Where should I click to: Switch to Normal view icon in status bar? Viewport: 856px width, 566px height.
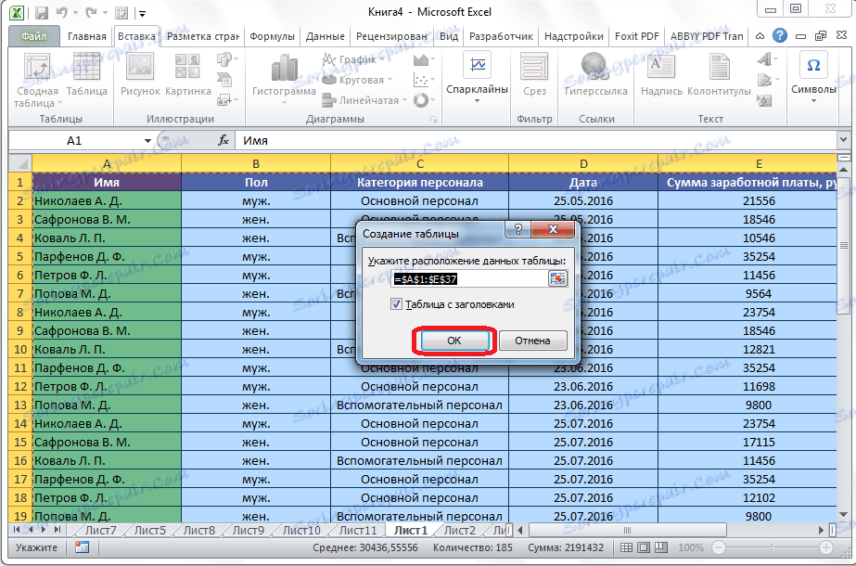pyautogui.click(x=627, y=547)
